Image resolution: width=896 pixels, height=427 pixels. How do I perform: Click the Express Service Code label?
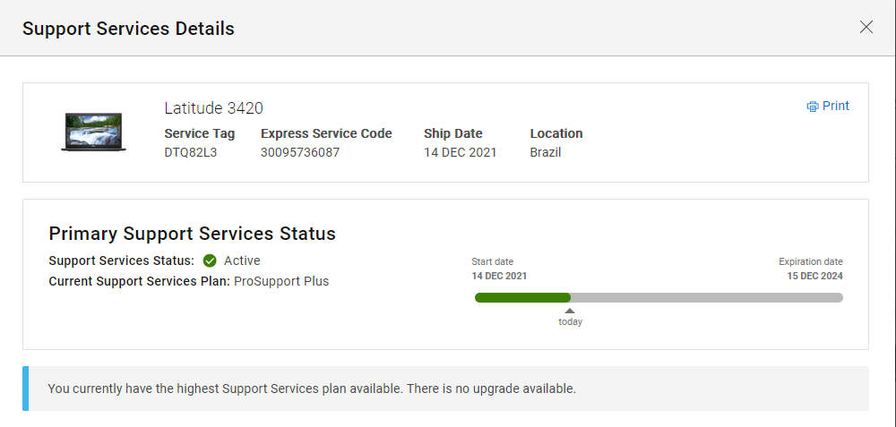326,133
